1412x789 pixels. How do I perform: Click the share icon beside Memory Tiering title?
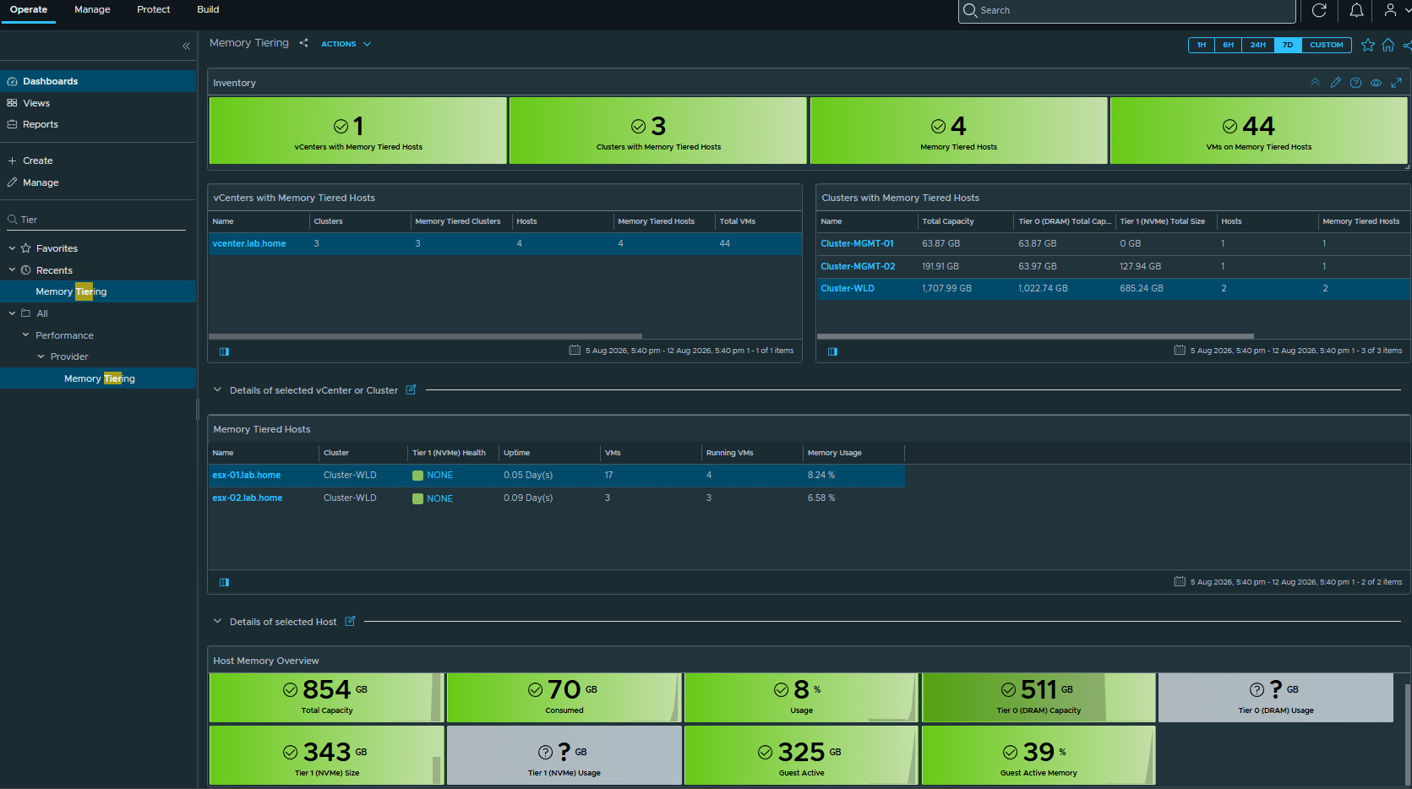point(303,43)
